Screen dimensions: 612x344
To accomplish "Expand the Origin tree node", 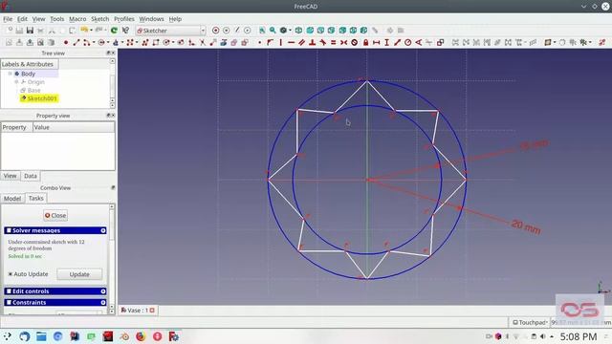I will click(x=16, y=82).
